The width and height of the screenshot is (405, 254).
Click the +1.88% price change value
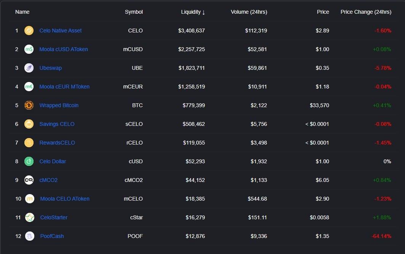tap(382, 217)
